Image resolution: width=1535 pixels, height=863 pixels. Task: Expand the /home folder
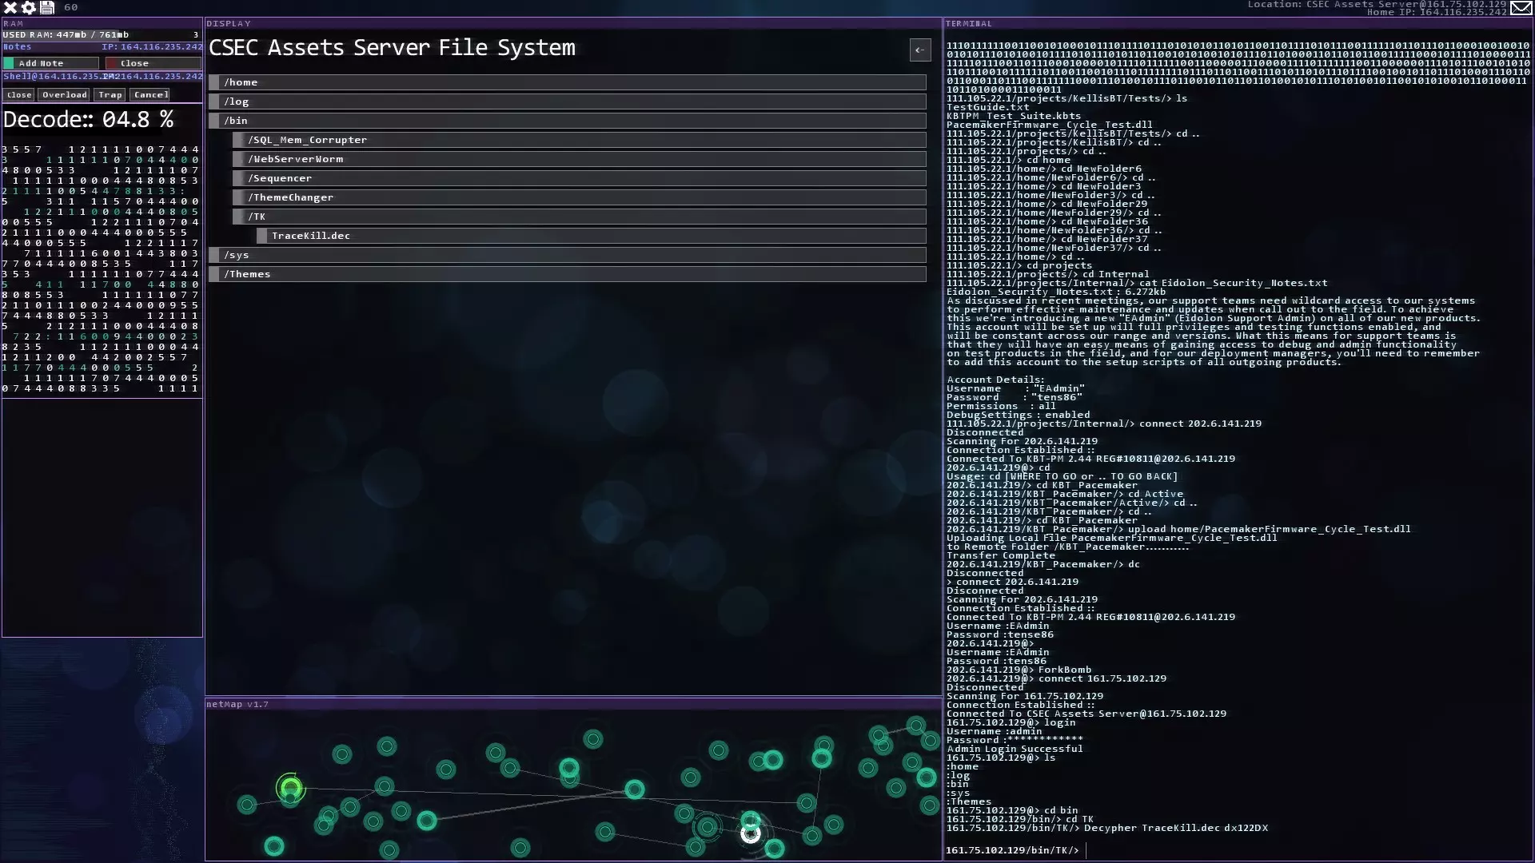point(568,82)
